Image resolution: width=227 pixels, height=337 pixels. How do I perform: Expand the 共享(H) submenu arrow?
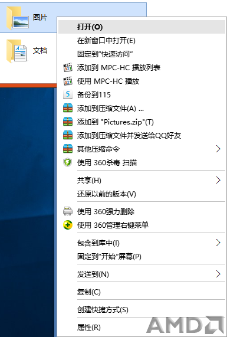click(218, 180)
